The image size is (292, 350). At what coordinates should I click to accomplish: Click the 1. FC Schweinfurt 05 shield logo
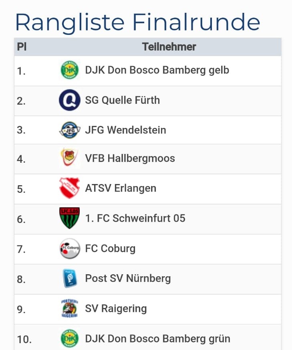pyautogui.click(x=69, y=218)
